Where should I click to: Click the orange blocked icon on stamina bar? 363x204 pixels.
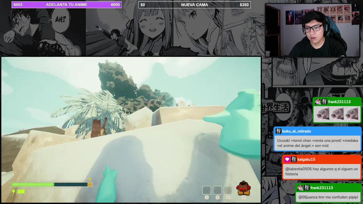[90, 184]
